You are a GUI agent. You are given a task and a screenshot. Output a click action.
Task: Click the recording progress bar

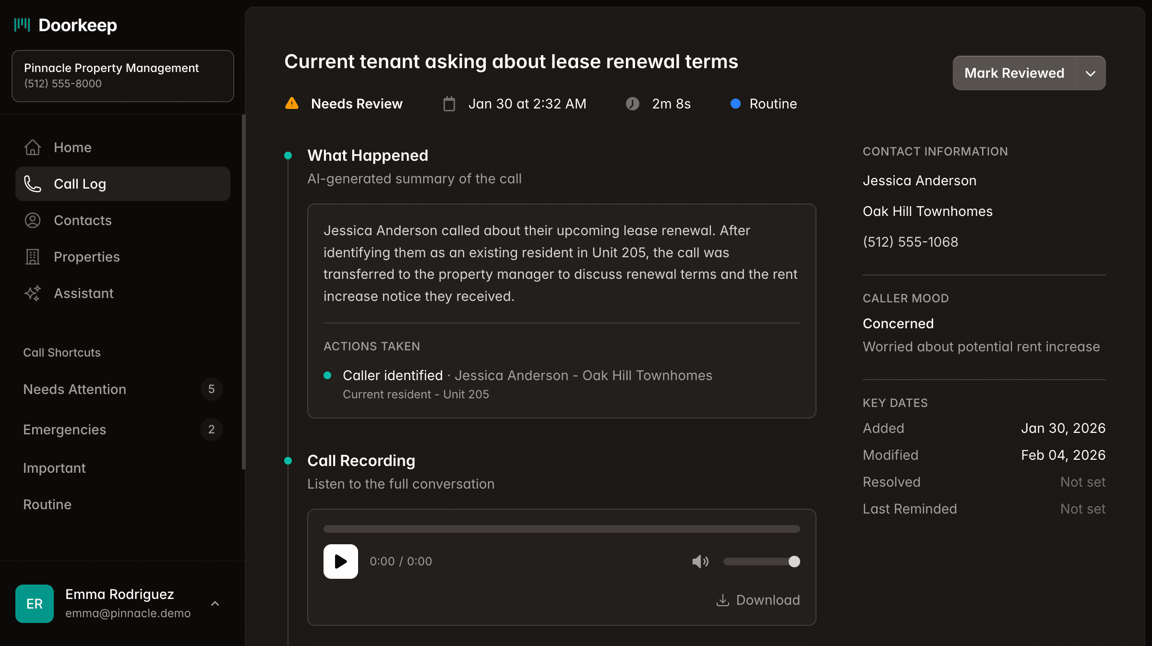(x=562, y=528)
